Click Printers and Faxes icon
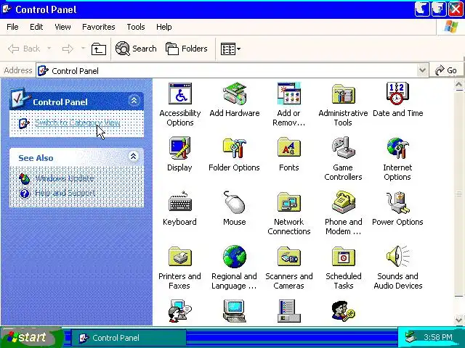 point(180,256)
